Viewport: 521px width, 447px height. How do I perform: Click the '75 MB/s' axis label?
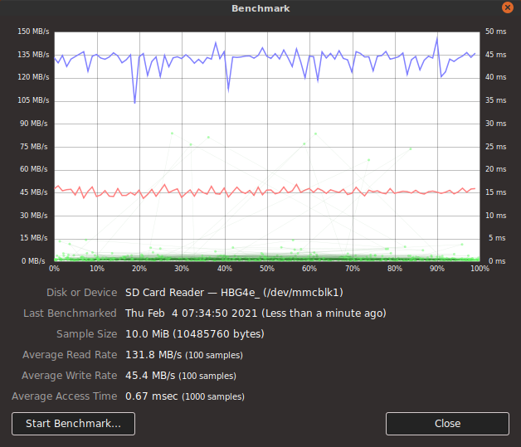(x=33, y=147)
